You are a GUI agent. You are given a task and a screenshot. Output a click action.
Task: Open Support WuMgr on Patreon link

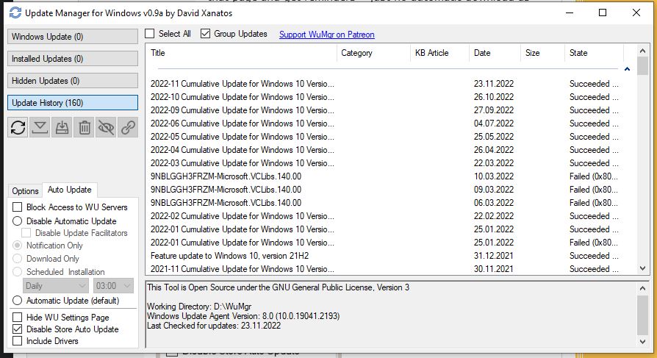(x=326, y=35)
